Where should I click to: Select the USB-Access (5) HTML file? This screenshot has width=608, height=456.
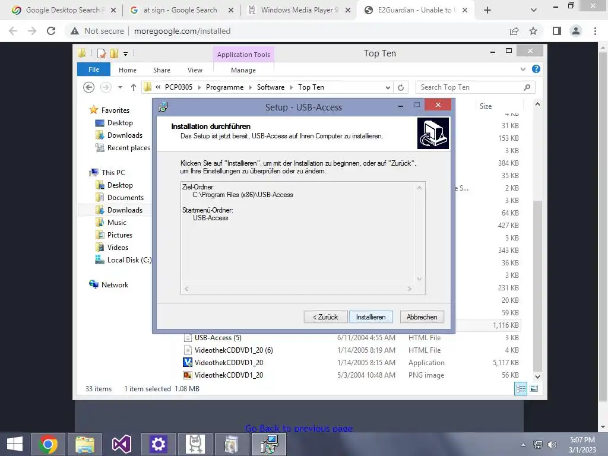[218, 338]
